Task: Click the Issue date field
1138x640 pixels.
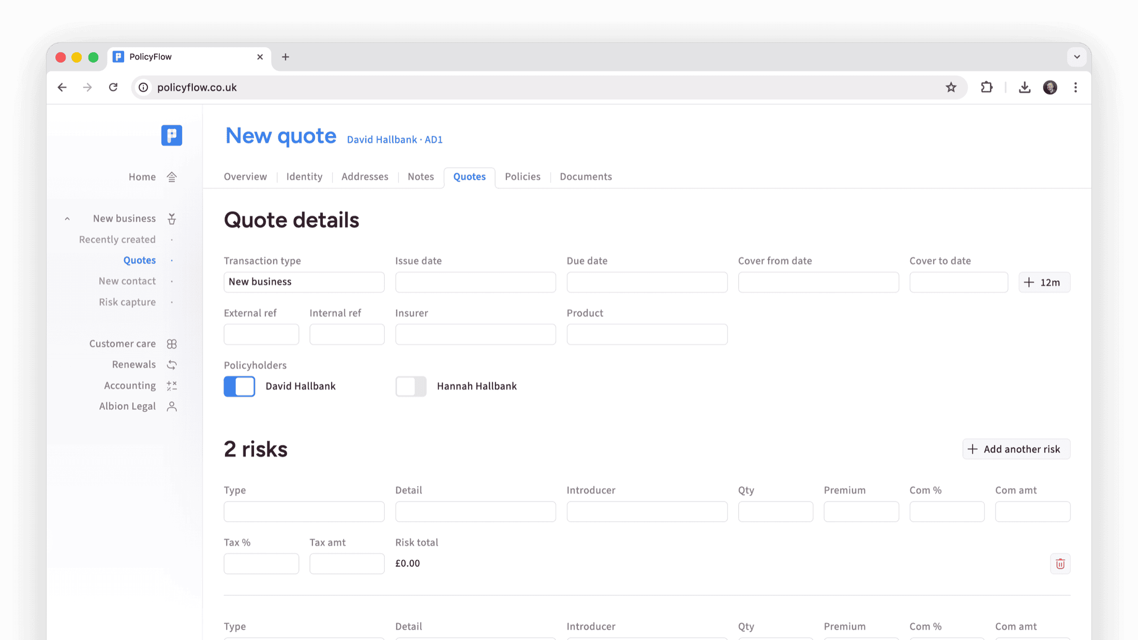Action: point(475,282)
